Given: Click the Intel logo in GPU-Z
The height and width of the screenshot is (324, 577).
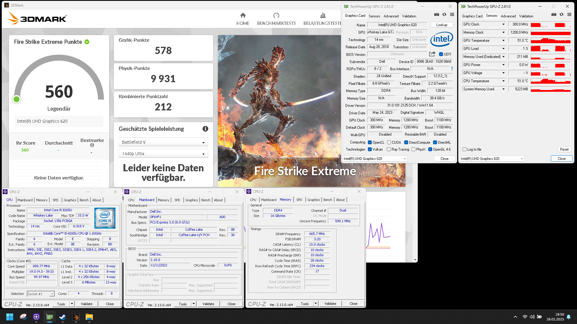Looking at the screenshot, I should click(x=441, y=39).
